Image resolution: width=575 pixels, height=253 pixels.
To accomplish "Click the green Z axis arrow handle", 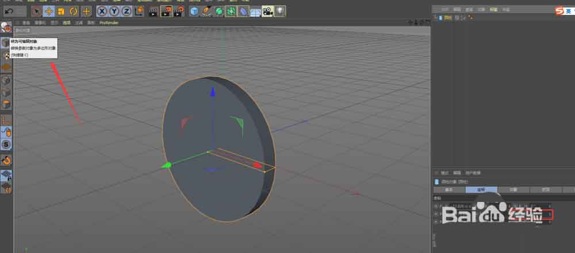I will coord(166,165).
